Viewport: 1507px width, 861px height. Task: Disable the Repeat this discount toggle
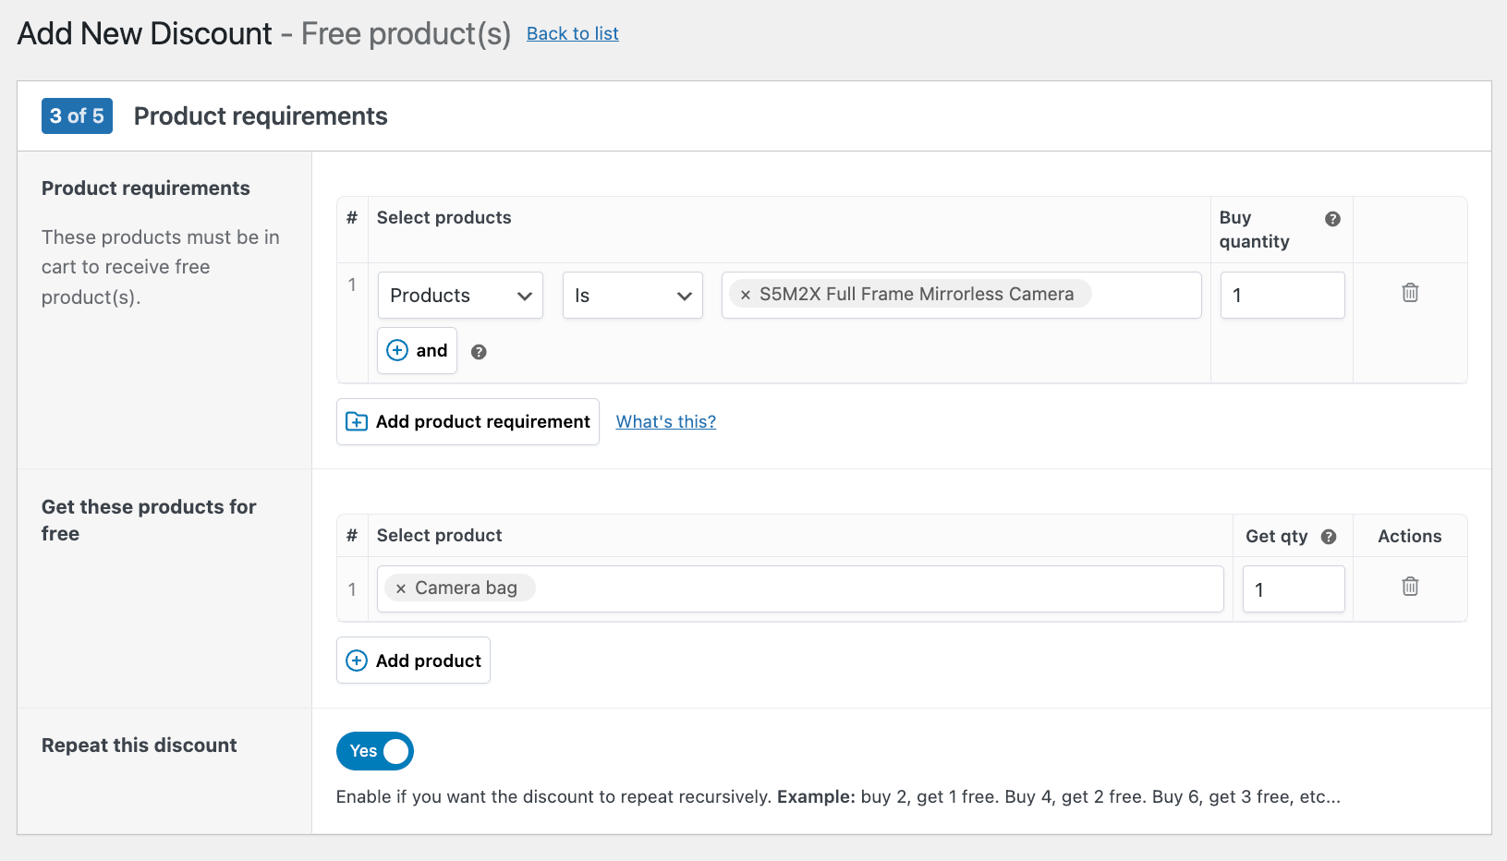pos(374,751)
